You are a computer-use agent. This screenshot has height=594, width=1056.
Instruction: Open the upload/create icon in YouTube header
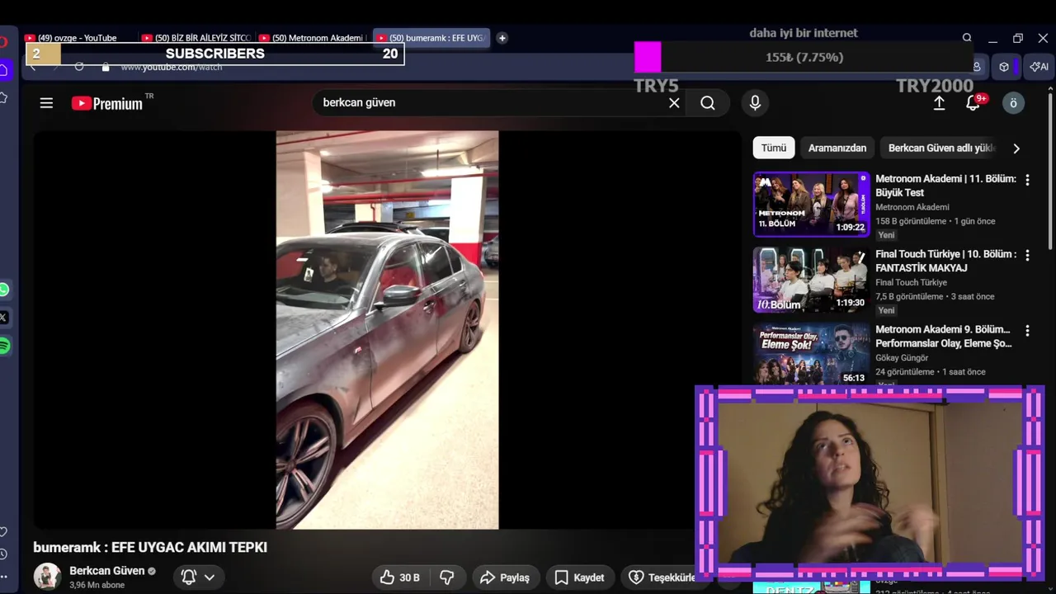[x=939, y=103]
